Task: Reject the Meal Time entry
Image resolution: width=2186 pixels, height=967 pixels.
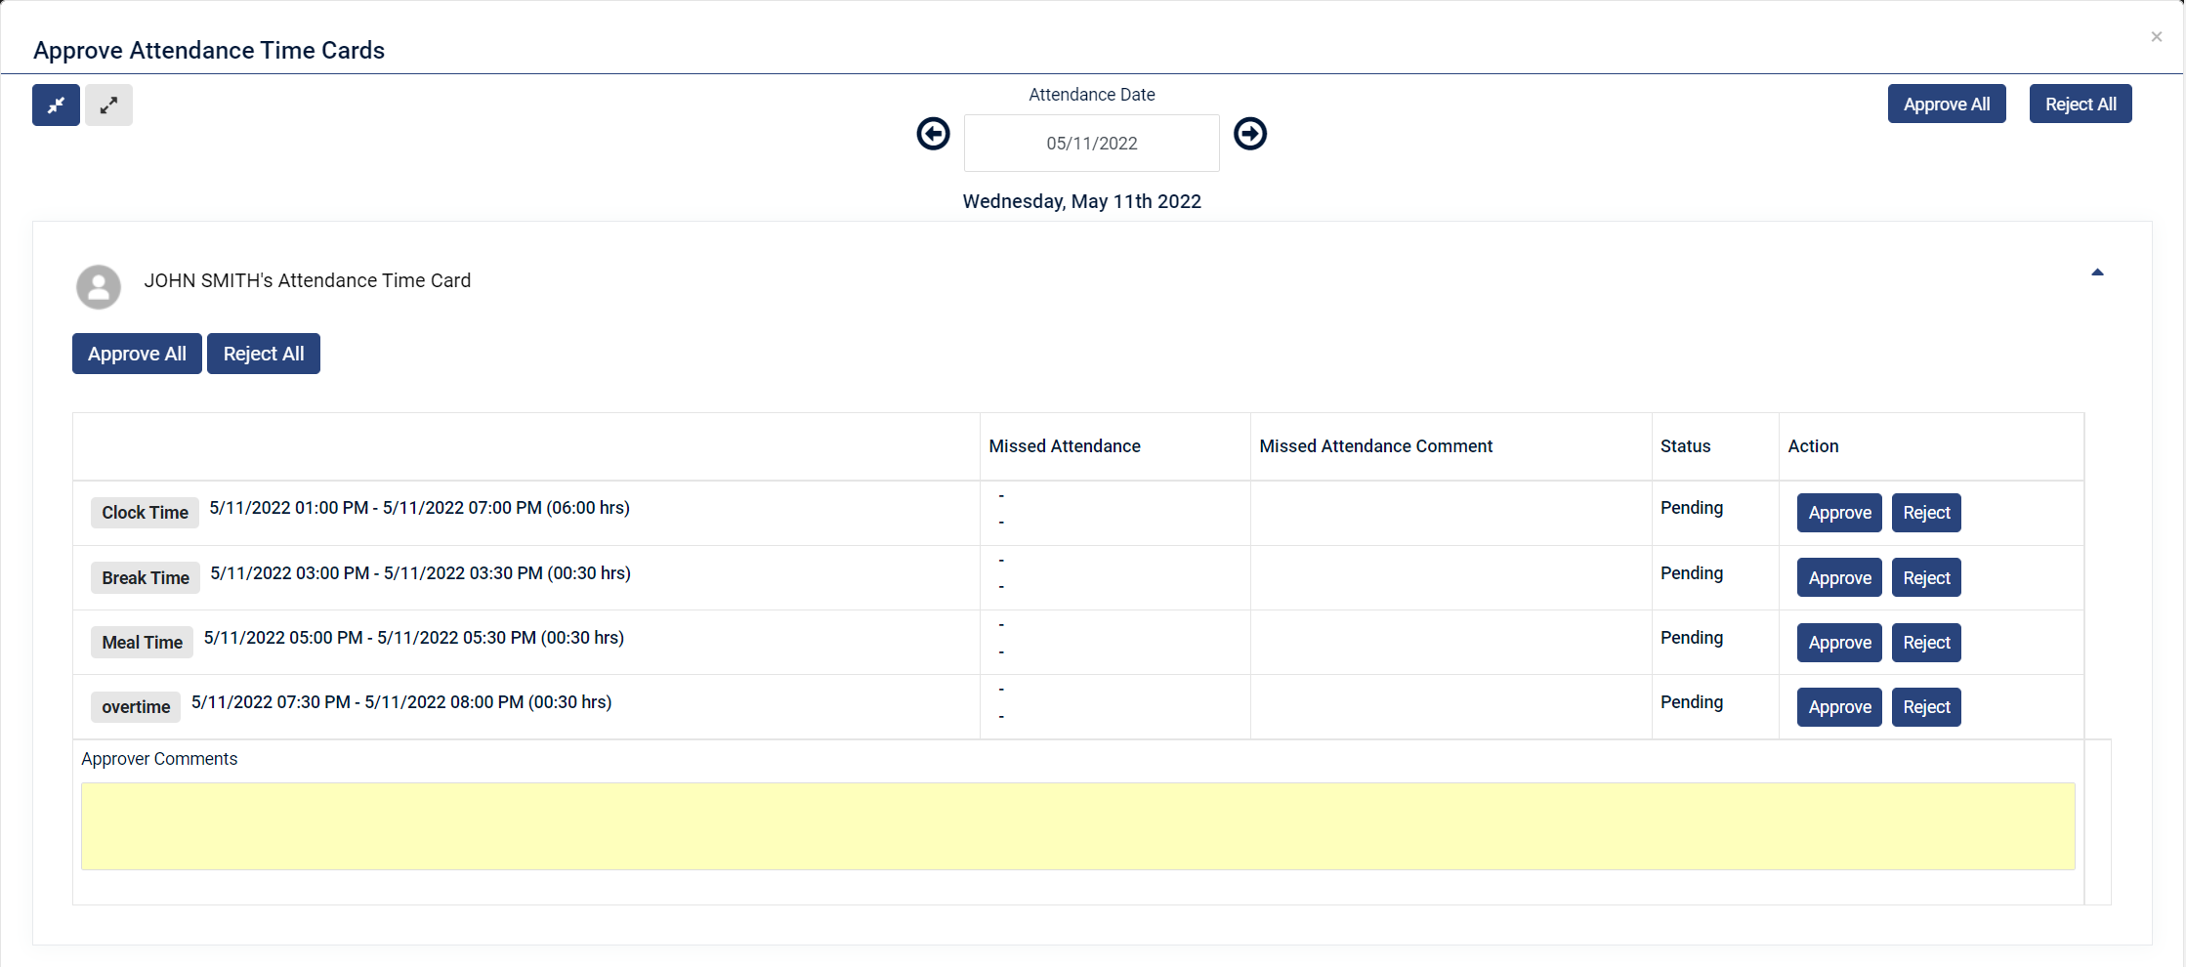Action: pos(1926,643)
